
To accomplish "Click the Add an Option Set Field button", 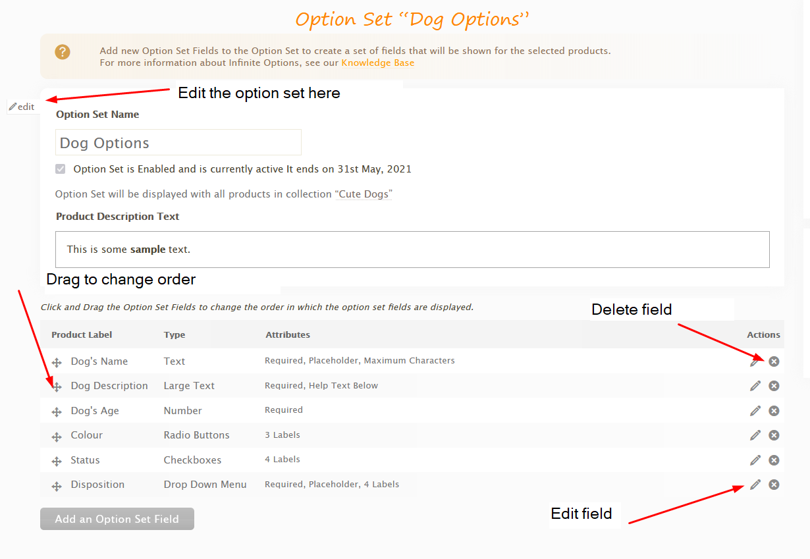I will (117, 519).
